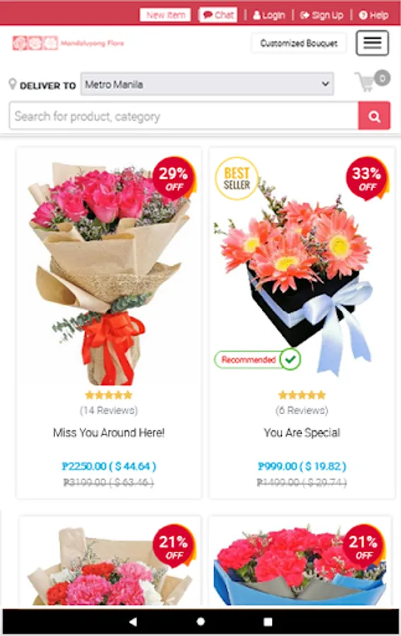Click the Mandaluyong Flora logo
The width and height of the screenshot is (401, 636).
[x=68, y=43]
